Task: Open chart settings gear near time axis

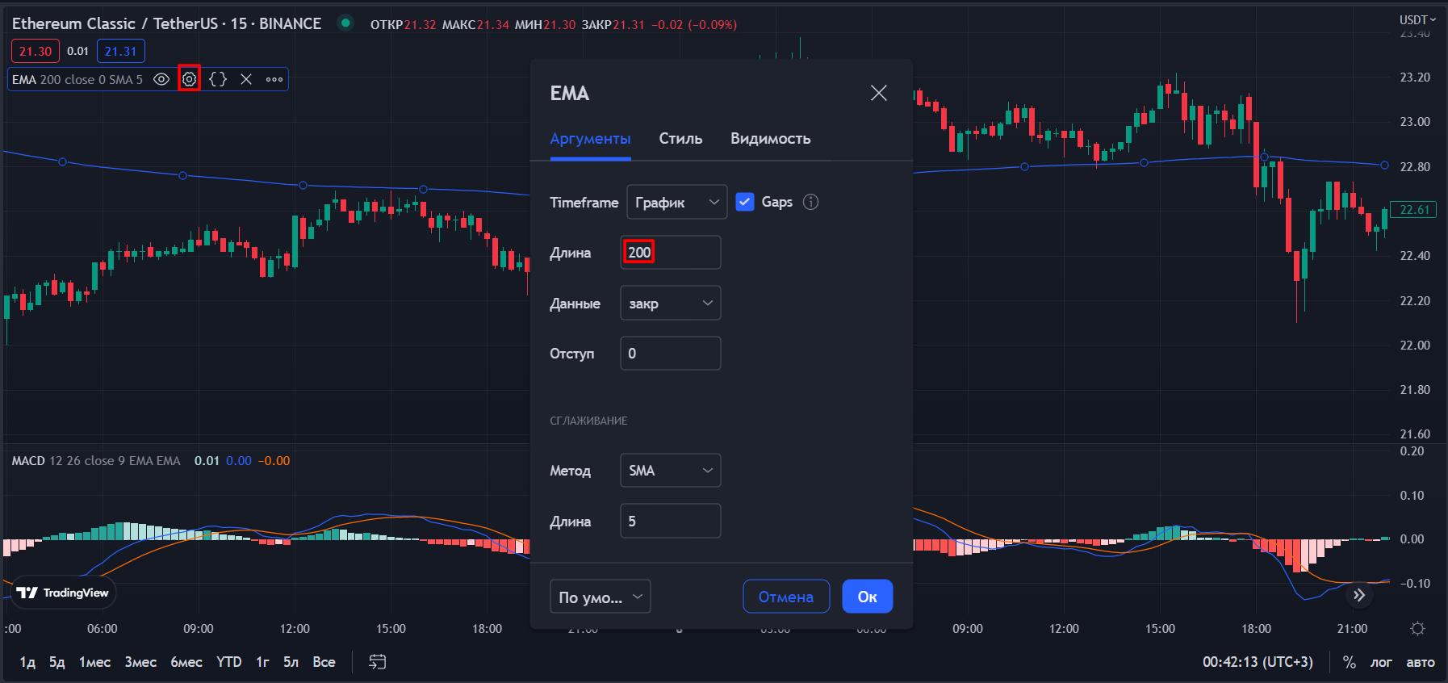Action: click(x=1417, y=628)
